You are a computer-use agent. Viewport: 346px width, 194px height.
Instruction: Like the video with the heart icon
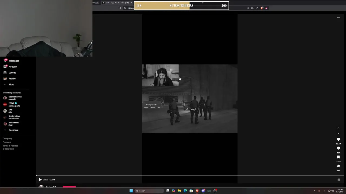tap(338, 139)
